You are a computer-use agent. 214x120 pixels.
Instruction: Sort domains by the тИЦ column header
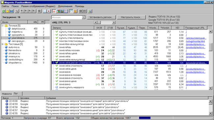click(x=33, y=22)
